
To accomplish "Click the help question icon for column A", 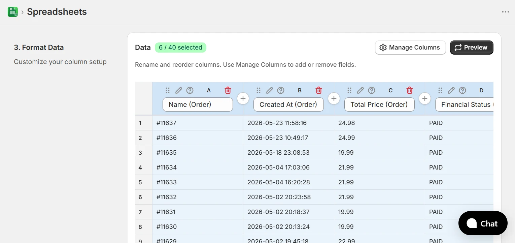I will click(x=190, y=90).
